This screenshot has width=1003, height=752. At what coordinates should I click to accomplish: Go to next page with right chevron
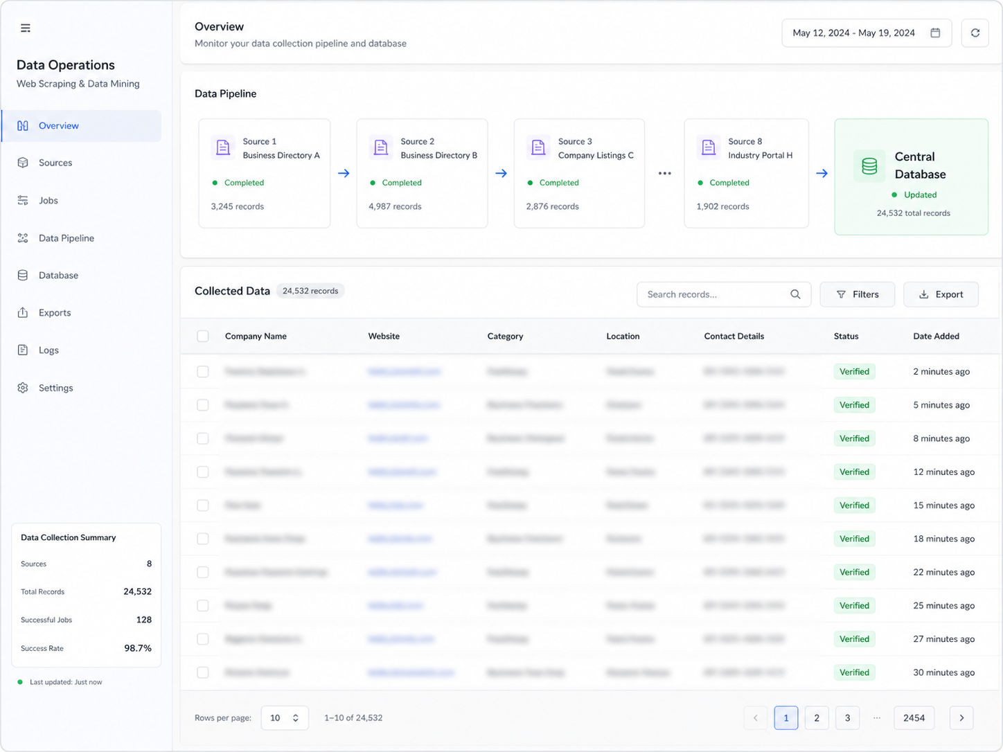(961, 718)
